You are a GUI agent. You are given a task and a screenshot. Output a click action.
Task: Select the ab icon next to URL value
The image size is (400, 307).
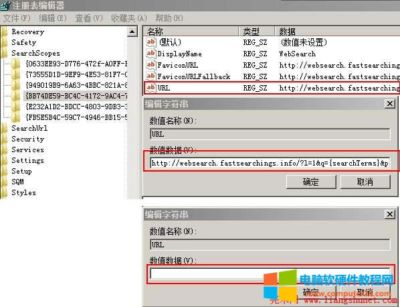(151, 88)
